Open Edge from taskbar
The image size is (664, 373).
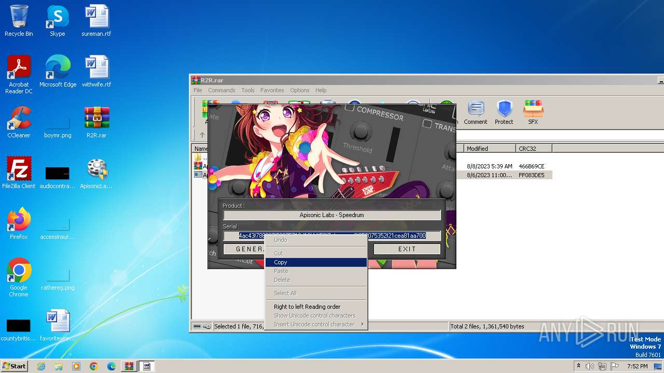click(x=112, y=366)
